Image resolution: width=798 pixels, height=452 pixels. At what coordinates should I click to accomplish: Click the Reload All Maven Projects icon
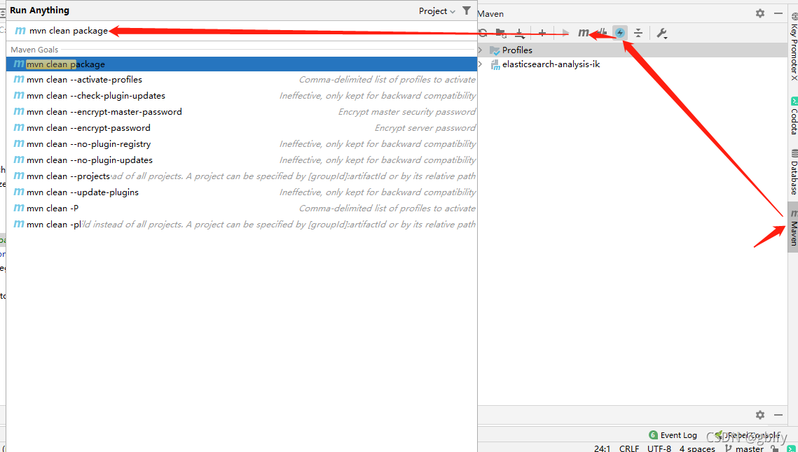tap(483, 33)
